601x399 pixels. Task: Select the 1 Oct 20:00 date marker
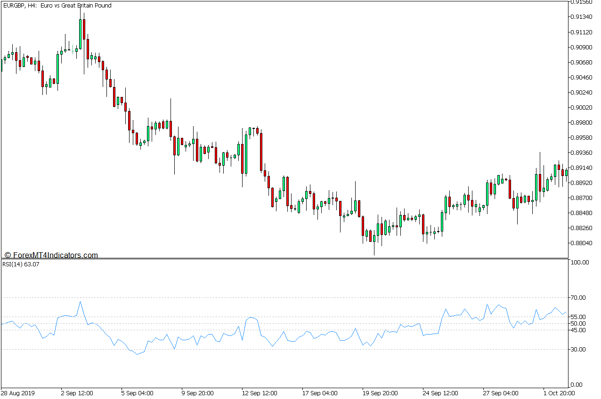click(x=559, y=393)
